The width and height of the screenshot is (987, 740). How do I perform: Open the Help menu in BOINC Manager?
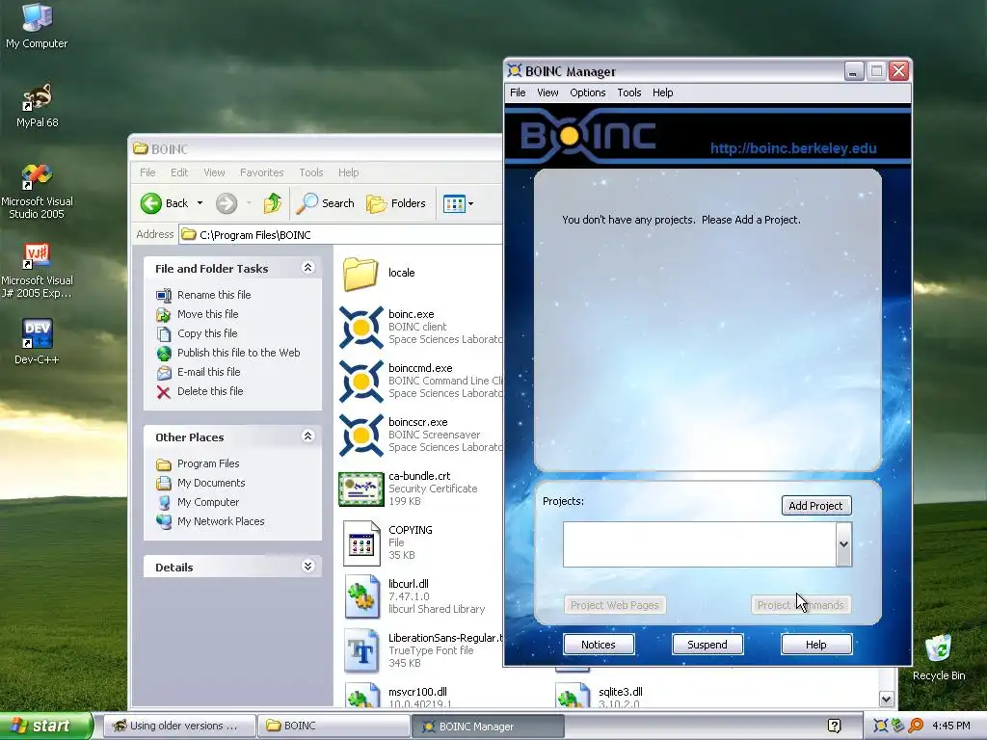coord(662,92)
